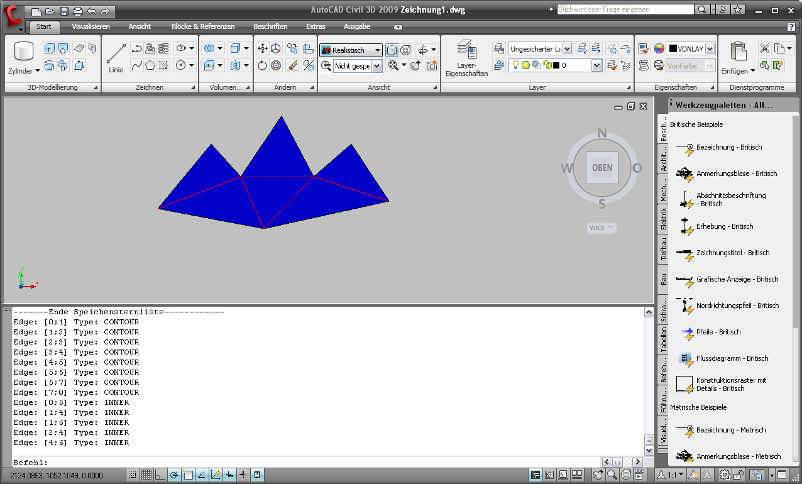Click the cut scissors icon
The width and height of the screenshot is (802, 484).
click(764, 49)
